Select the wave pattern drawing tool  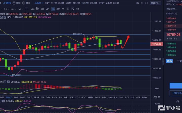(19, 9)
